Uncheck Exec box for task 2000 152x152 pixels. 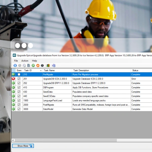pyautogui.click(x=19, y=105)
